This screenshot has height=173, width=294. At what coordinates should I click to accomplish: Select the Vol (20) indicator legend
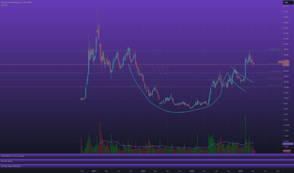pyautogui.click(x=4, y=5)
